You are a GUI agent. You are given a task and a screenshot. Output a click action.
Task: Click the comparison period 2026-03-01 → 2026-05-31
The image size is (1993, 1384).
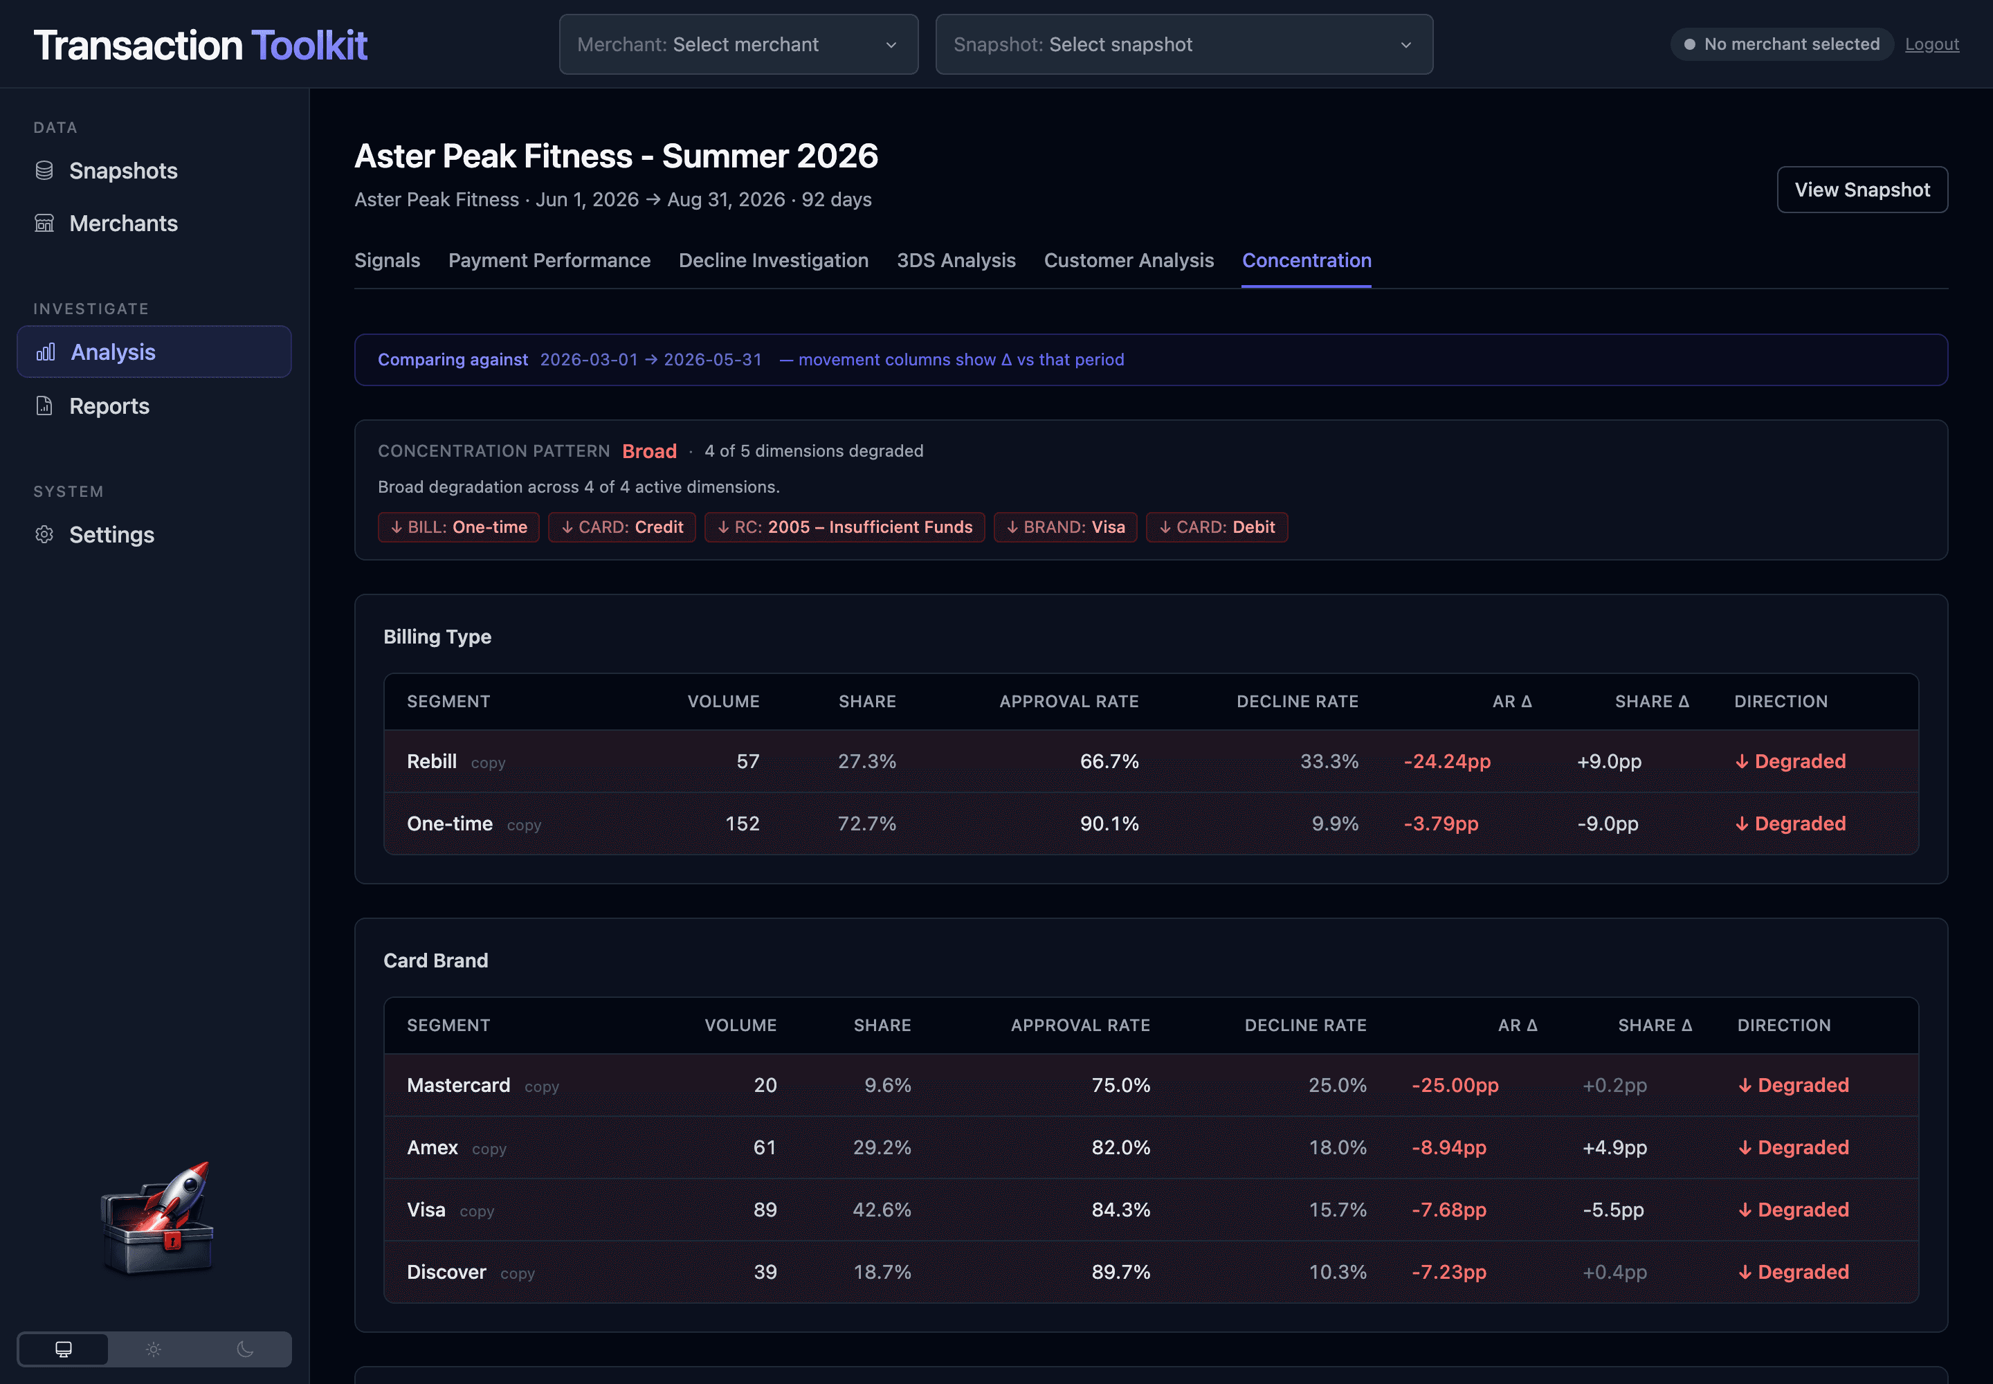pyautogui.click(x=650, y=360)
